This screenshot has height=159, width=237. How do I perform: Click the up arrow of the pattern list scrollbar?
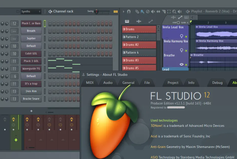click(x=158, y=30)
